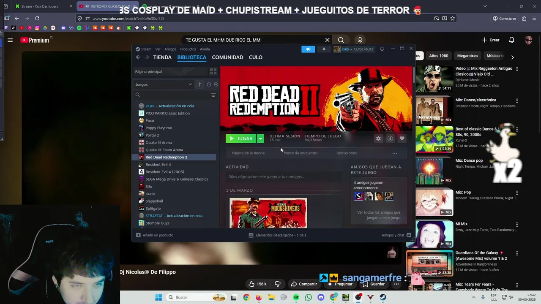This screenshot has height=304, width=541.
Task: Open Punto de encuentro link
Action: [301, 153]
